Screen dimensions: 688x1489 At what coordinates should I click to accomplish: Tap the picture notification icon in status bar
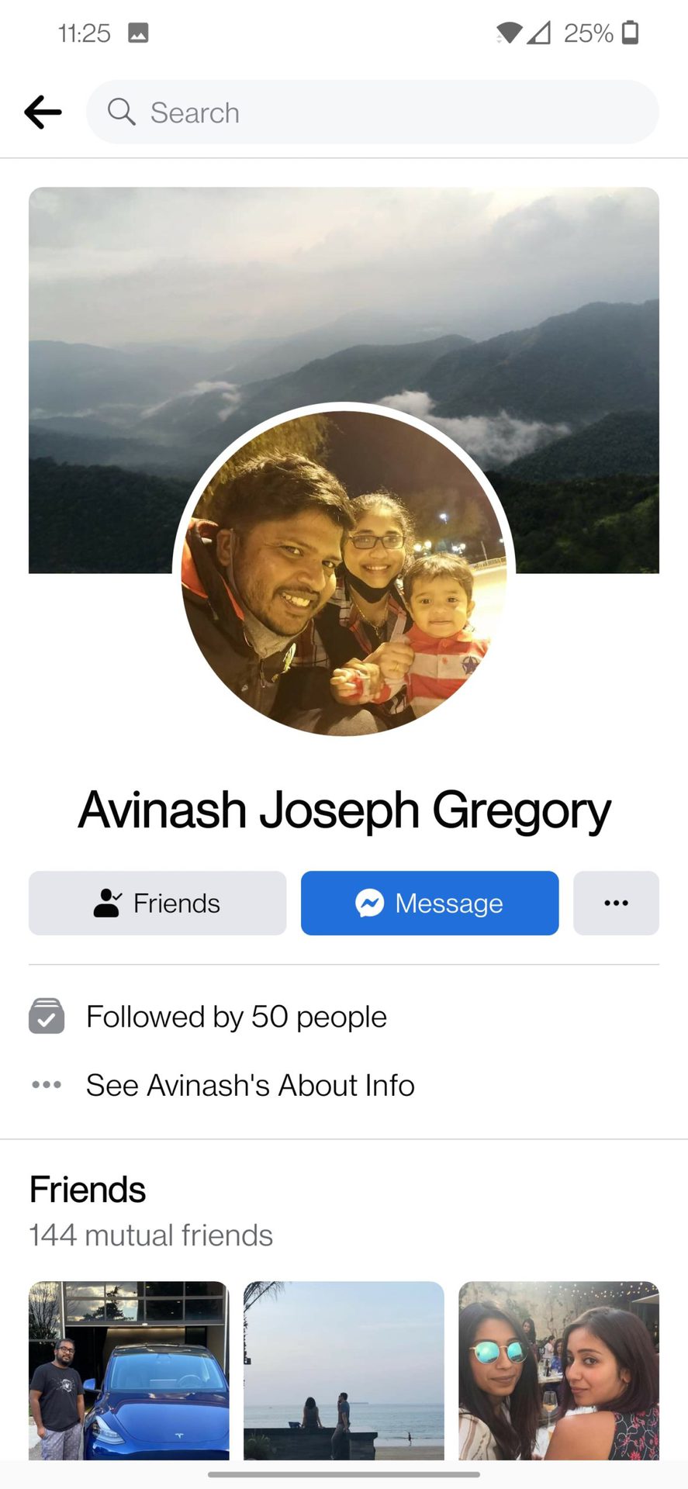point(138,33)
